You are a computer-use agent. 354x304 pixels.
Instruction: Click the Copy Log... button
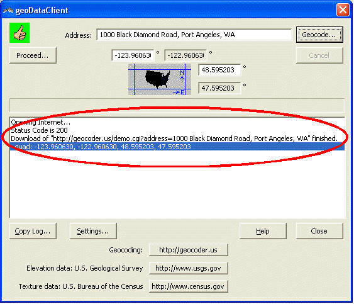tap(33, 231)
